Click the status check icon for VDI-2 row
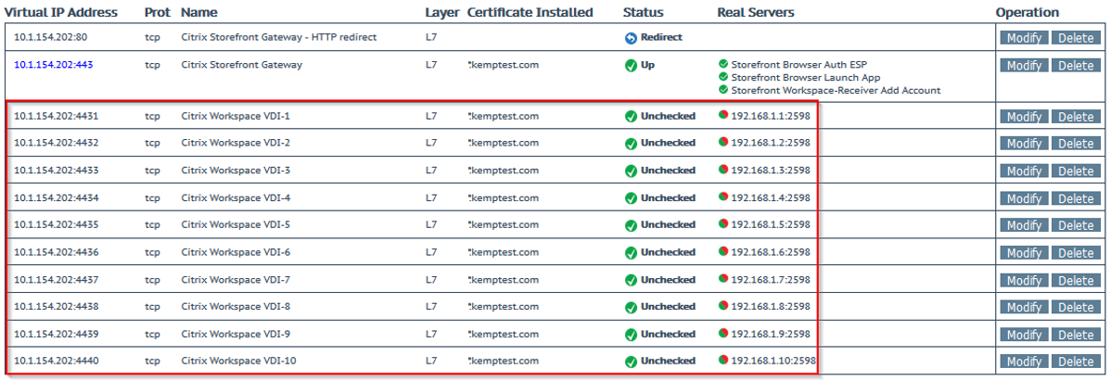Image resolution: width=1111 pixels, height=381 pixels. click(631, 144)
